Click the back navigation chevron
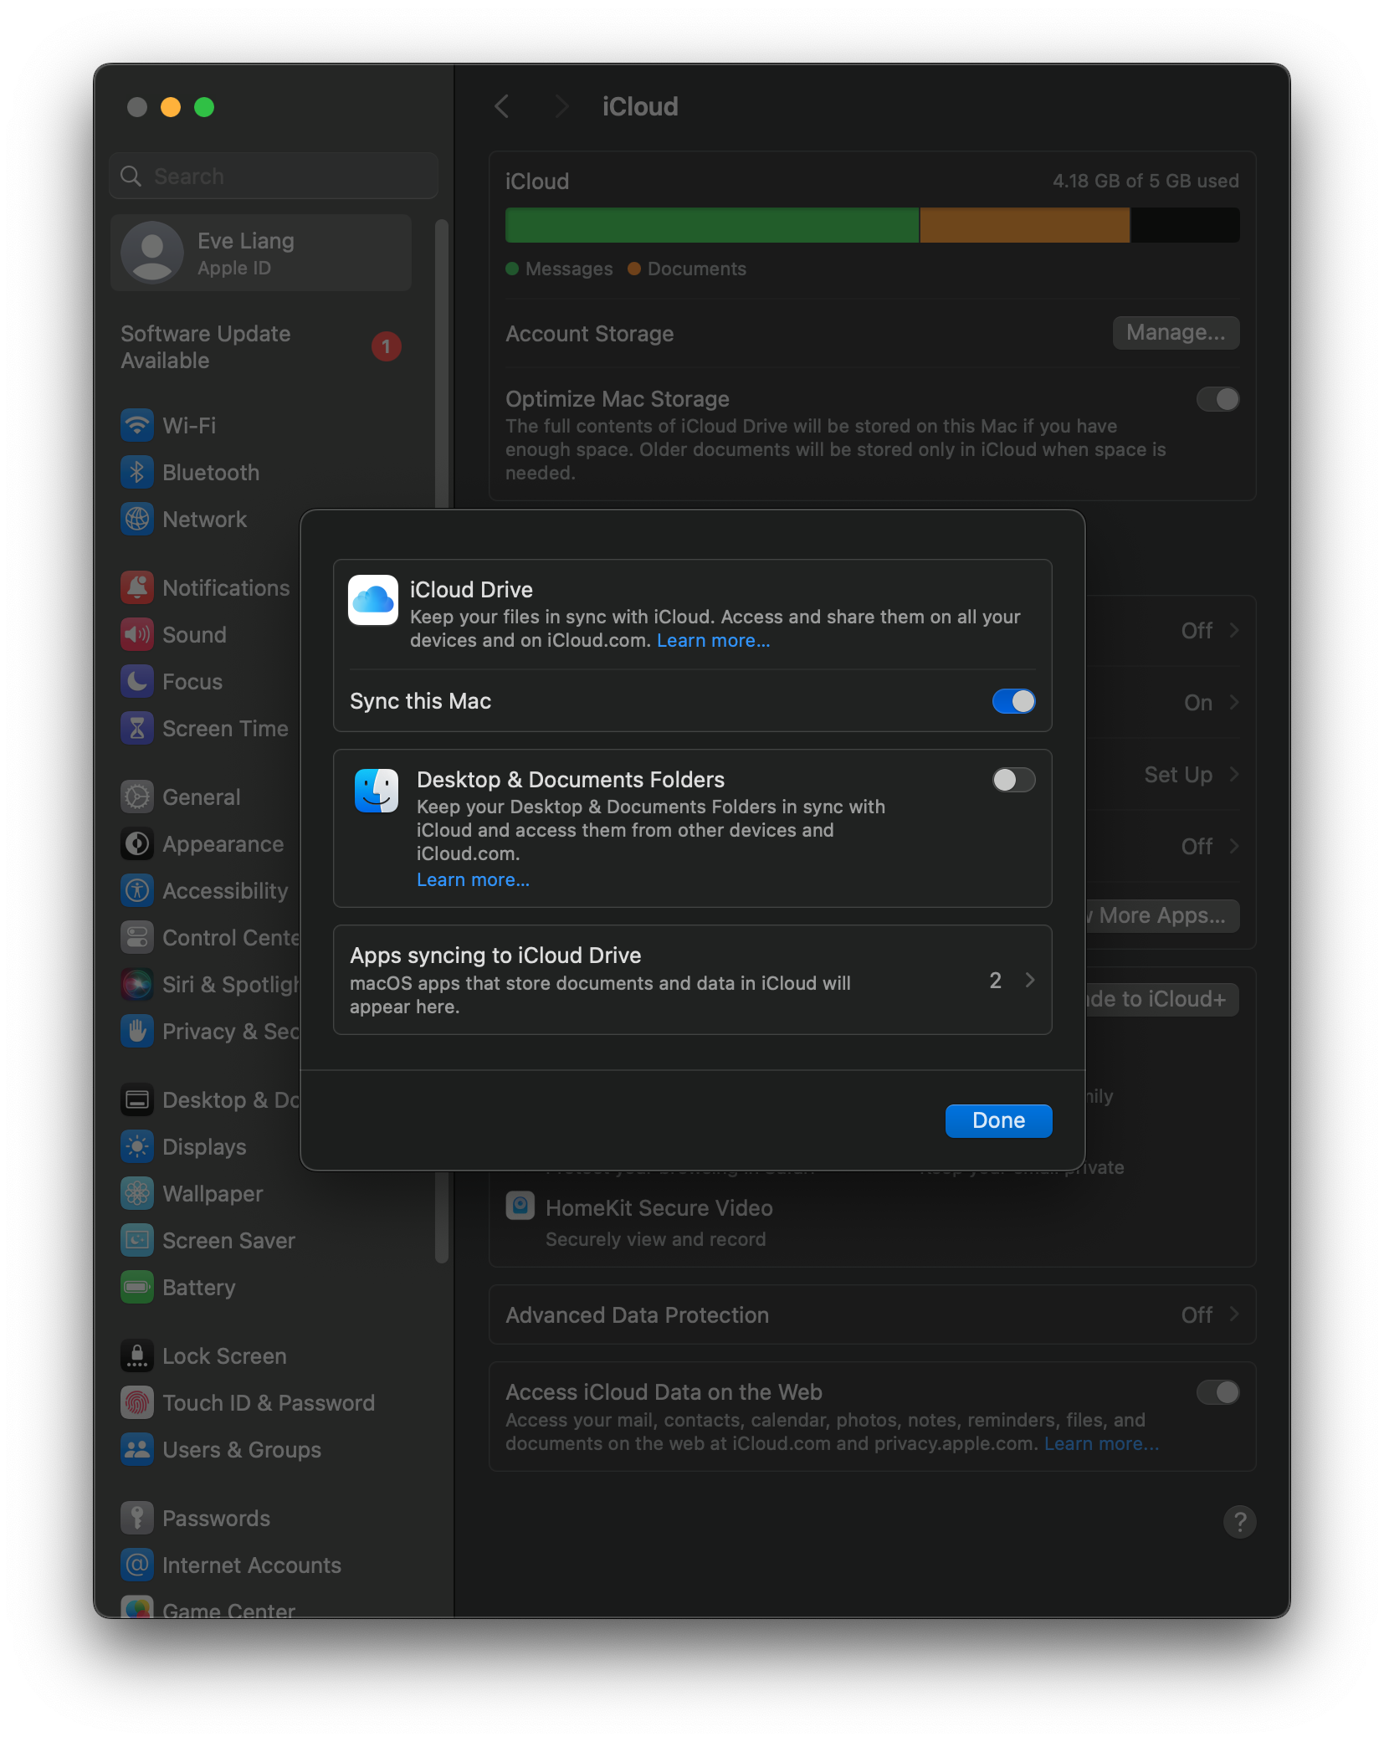1384x1742 pixels. (502, 106)
